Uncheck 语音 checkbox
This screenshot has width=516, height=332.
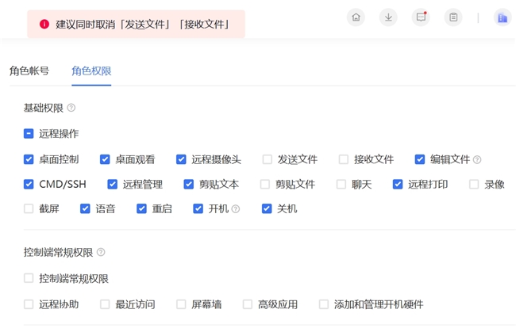[x=85, y=208]
